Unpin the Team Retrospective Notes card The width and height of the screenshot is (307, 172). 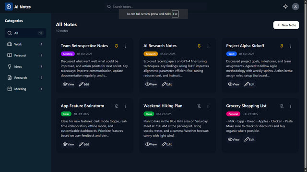pos(117,46)
